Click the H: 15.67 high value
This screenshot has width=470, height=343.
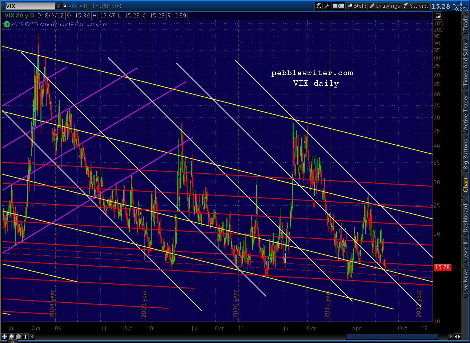coord(104,16)
